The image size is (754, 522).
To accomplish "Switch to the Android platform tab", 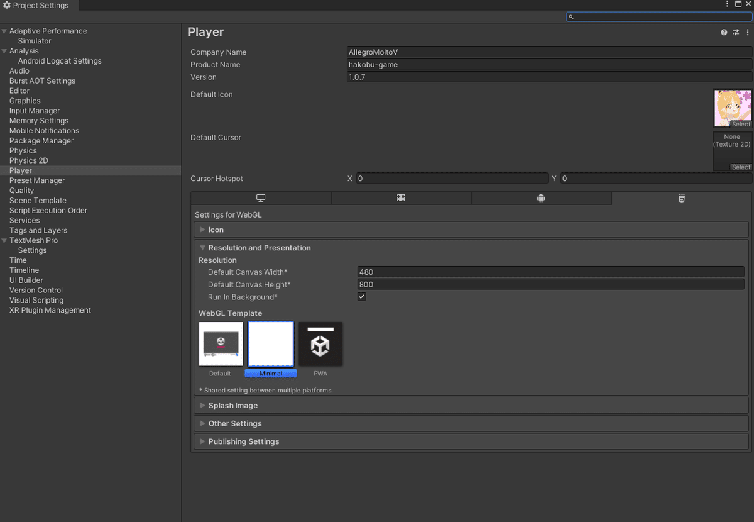I will [x=541, y=198].
